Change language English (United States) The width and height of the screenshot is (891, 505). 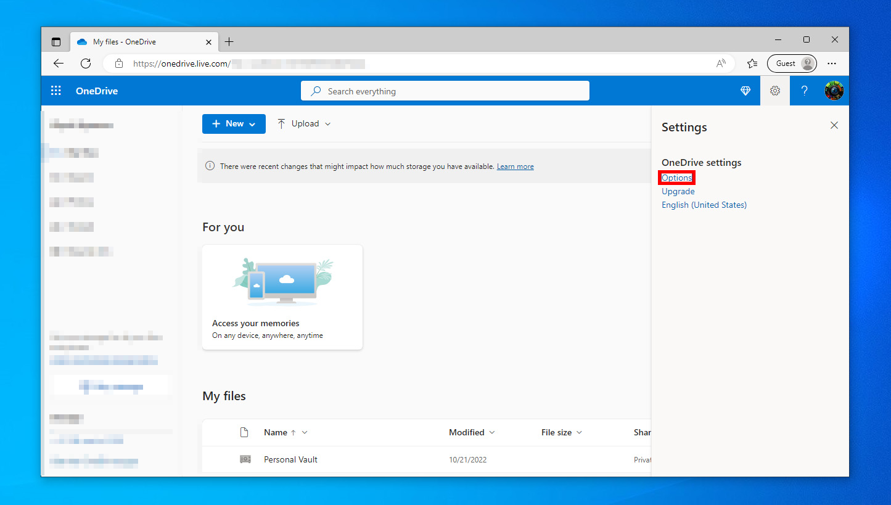click(x=704, y=205)
